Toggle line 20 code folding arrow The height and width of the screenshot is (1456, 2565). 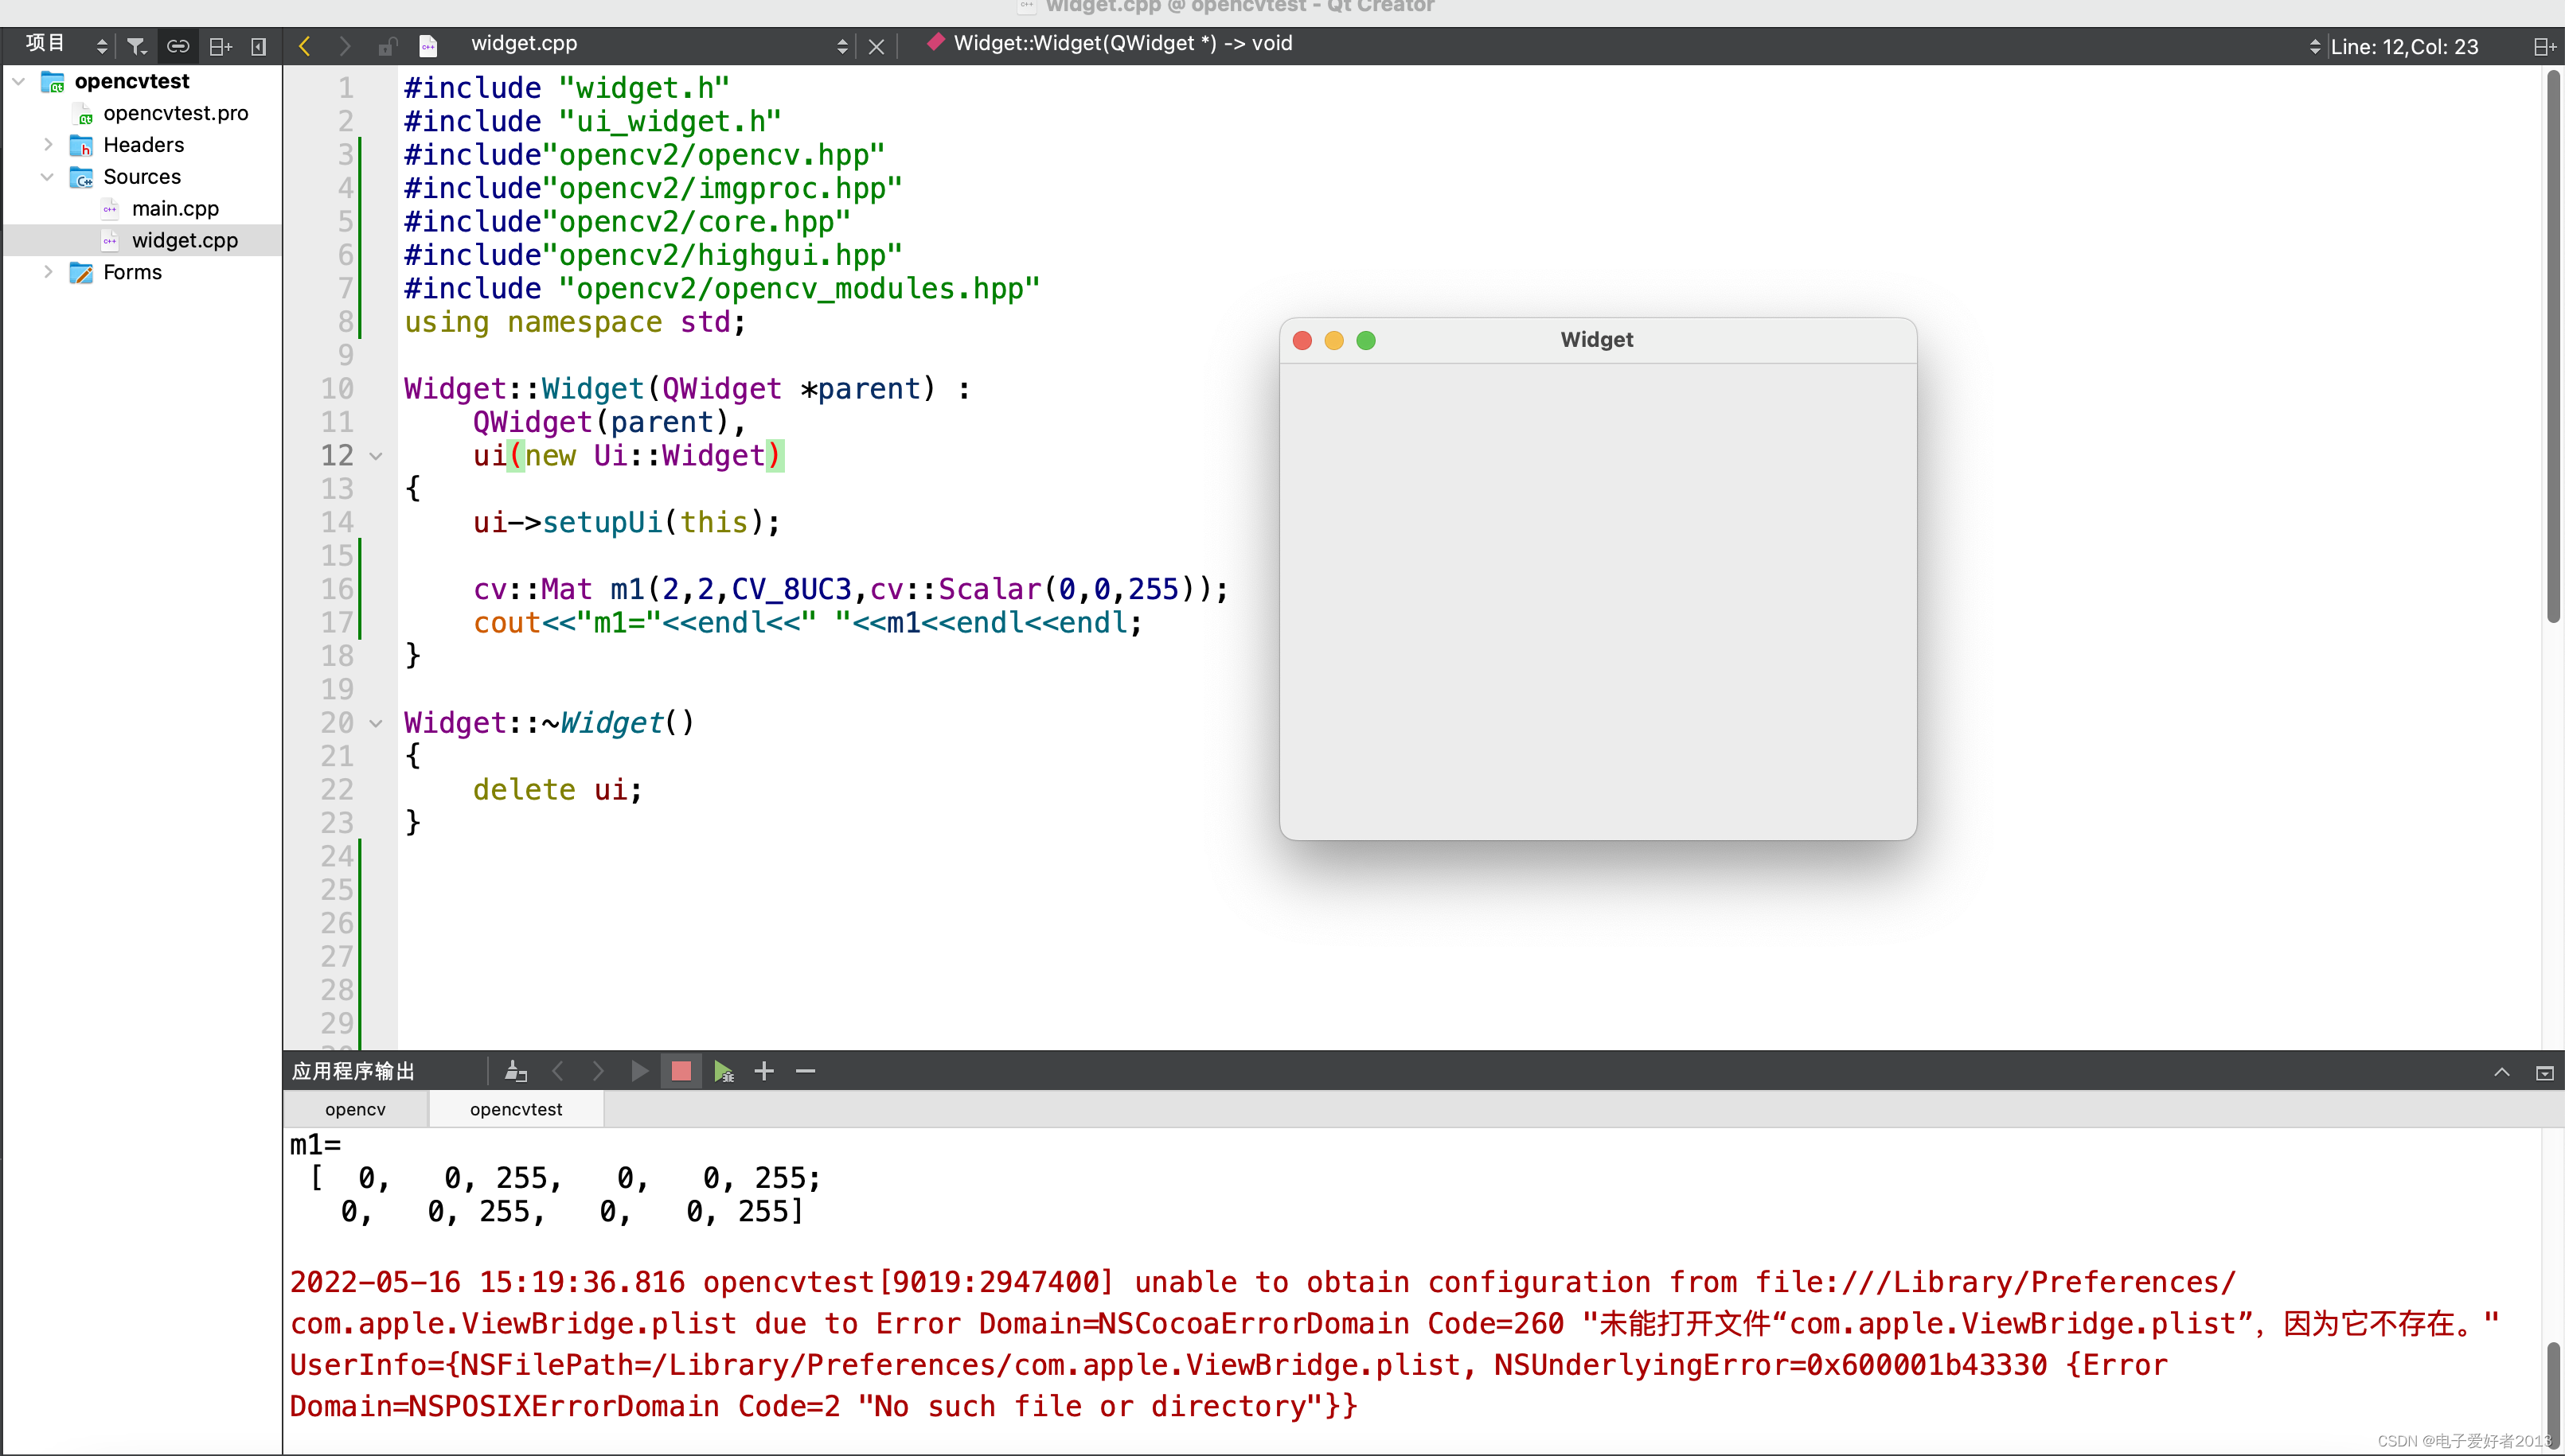coord(377,723)
